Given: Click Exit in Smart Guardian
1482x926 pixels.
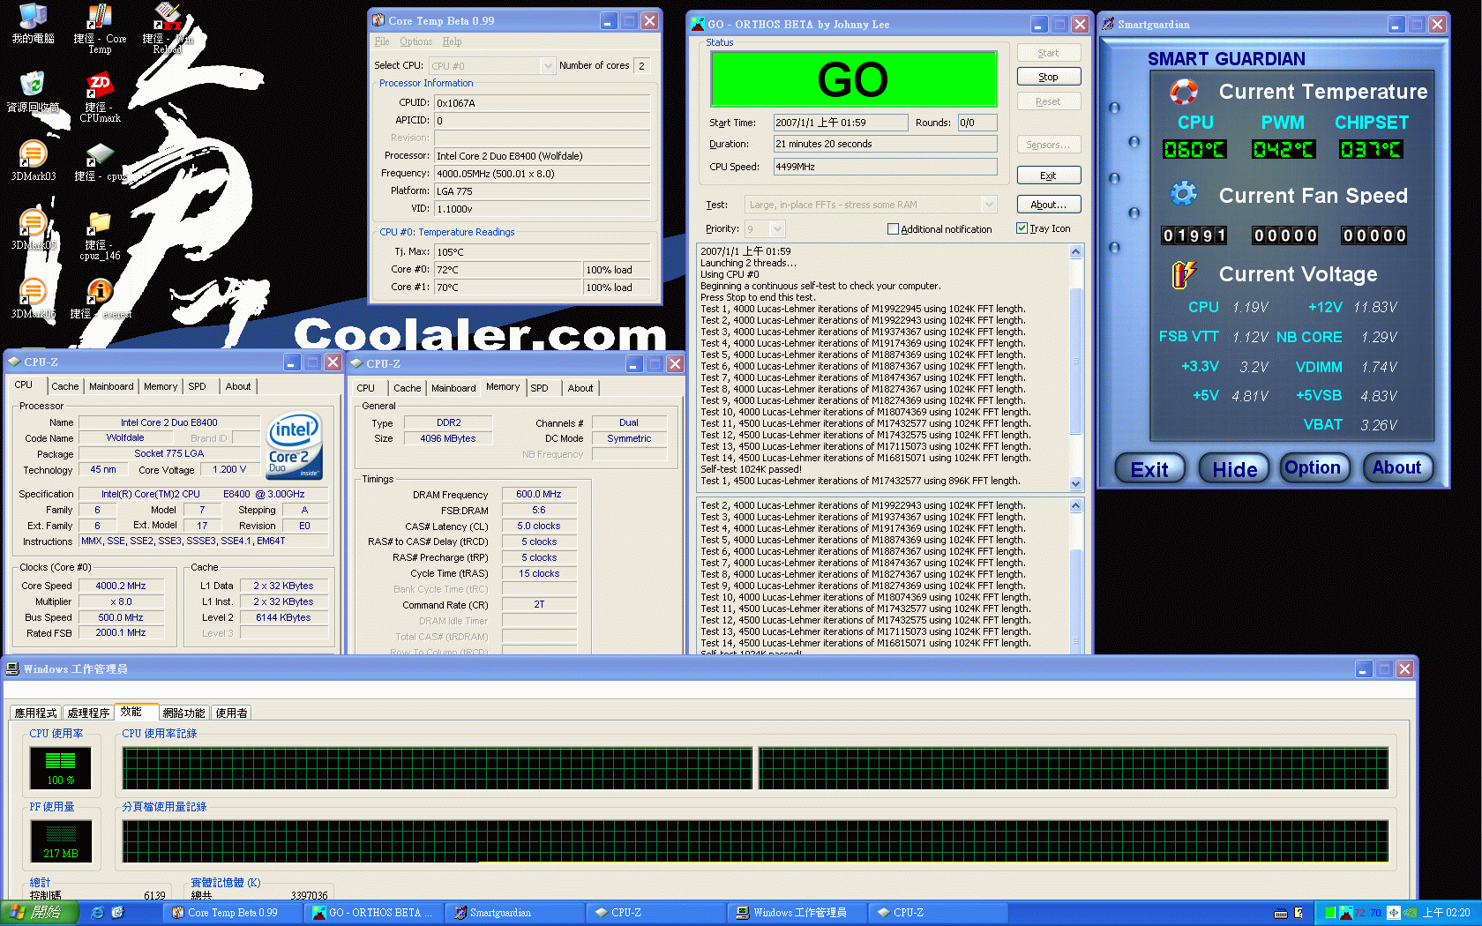Looking at the screenshot, I should pyautogui.click(x=1149, y=469).
